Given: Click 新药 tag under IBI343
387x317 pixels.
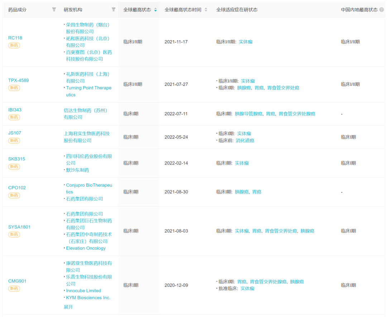Looking at the screenshot, I should pos(14,117).
